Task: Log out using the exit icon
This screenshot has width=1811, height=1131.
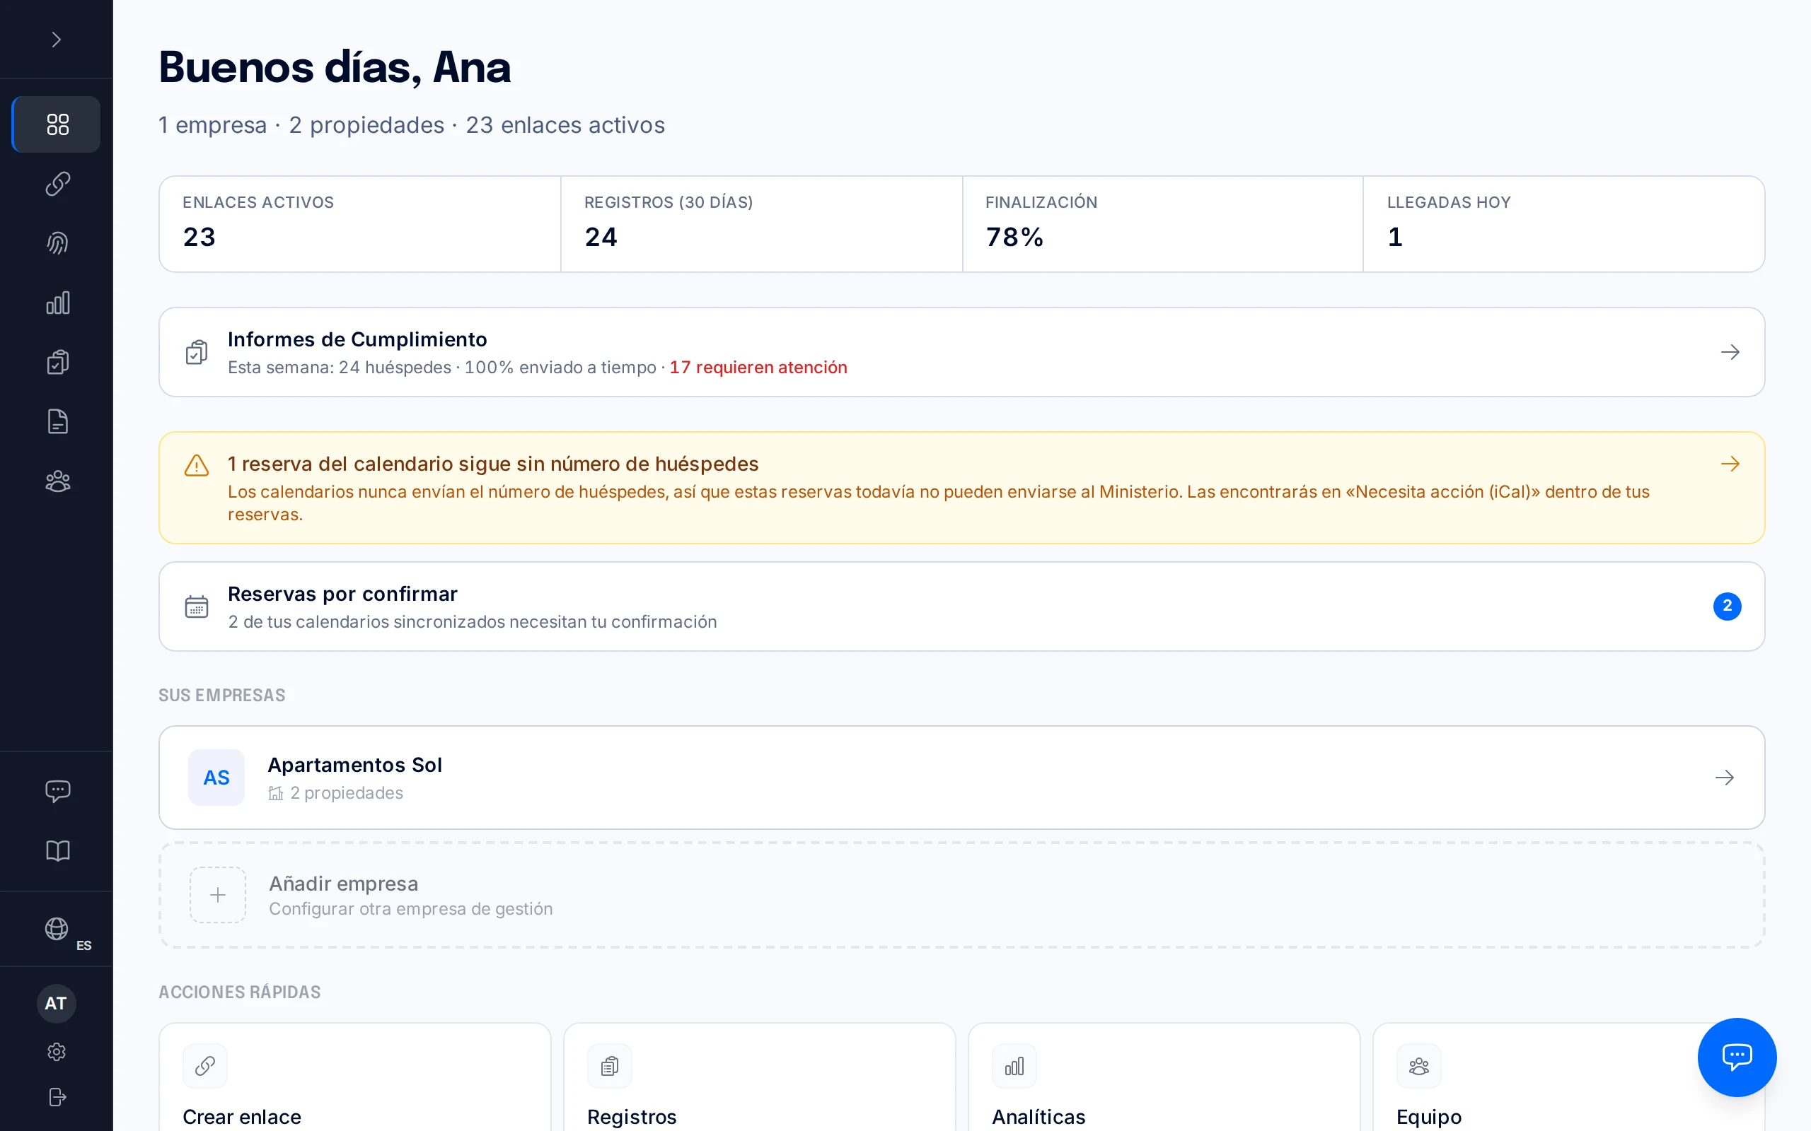Action: click(57, 1096)
